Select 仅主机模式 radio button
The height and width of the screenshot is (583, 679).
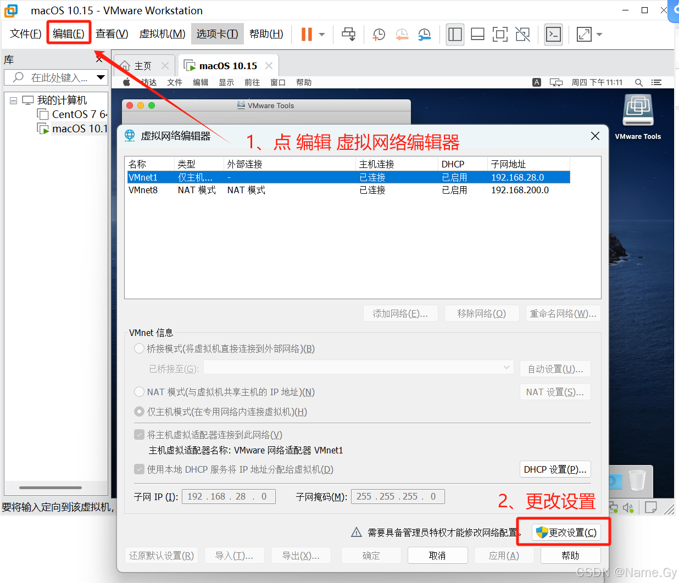140,412
